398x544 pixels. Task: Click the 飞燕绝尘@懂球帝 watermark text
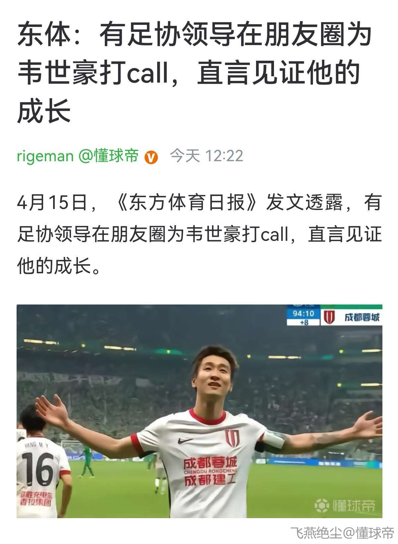(x=342, y=533)
